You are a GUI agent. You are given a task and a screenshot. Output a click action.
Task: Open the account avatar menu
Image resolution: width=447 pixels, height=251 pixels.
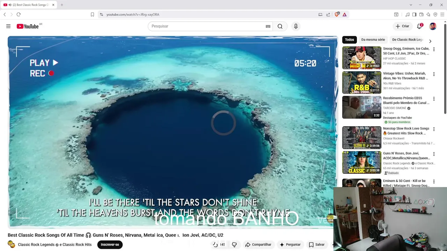tap(433, 26)
